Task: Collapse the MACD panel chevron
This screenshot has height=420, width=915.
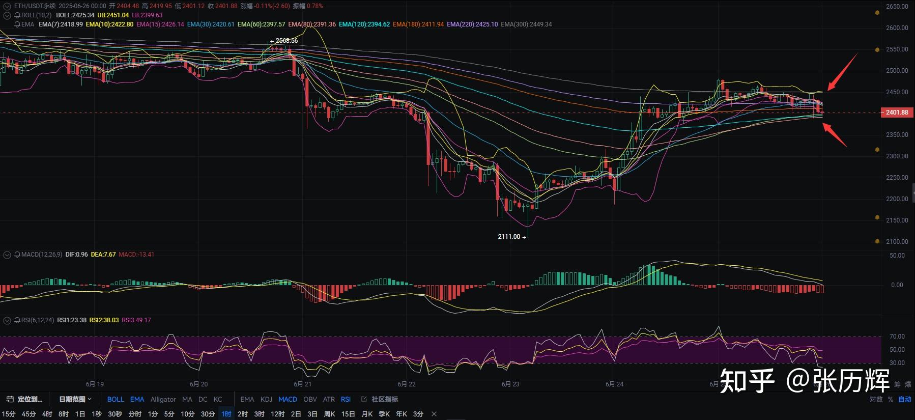Action: coord(7,255)
